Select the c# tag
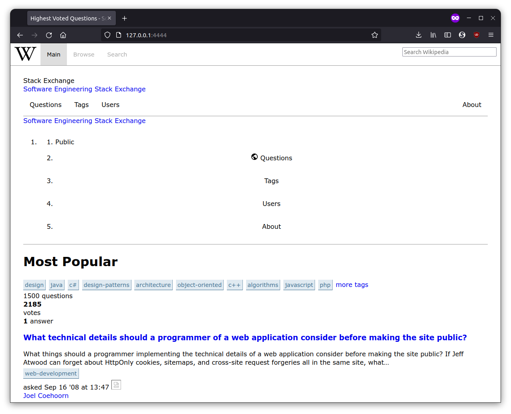 pyautogui.click(x=73, y=285)
